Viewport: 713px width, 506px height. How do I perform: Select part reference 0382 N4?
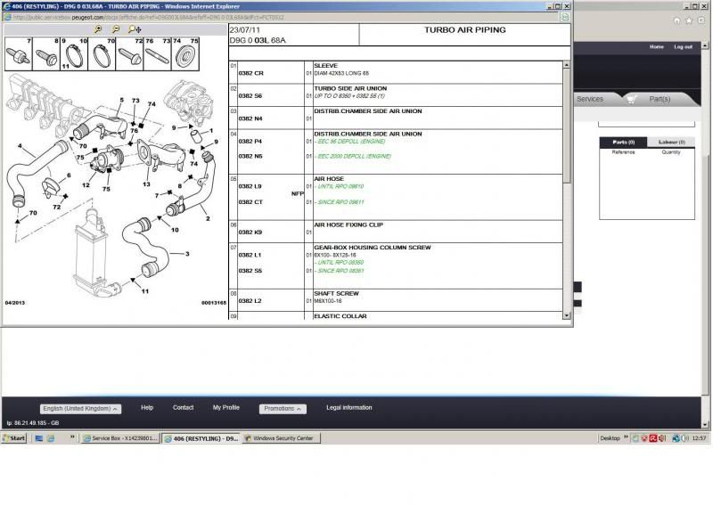(x=250, y=118)
